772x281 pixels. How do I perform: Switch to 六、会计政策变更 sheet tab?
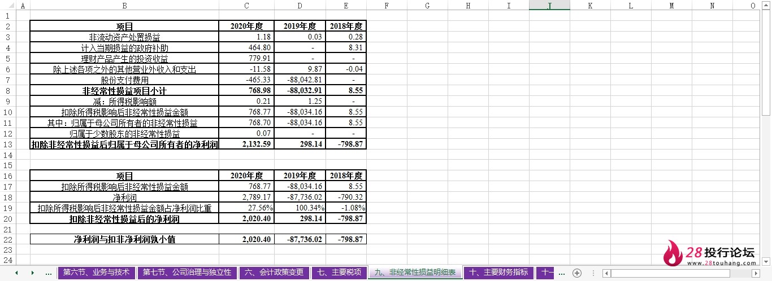coord(274,273)
